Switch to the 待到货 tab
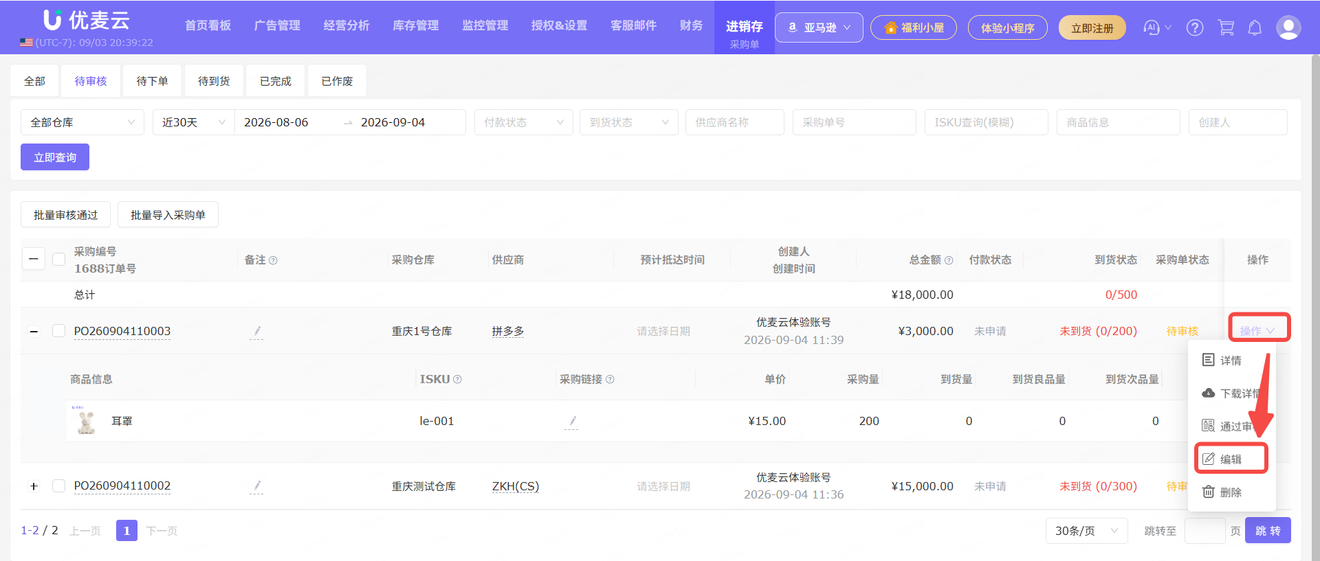Screen dimensions: 1320x561 [x=214, y=81]
